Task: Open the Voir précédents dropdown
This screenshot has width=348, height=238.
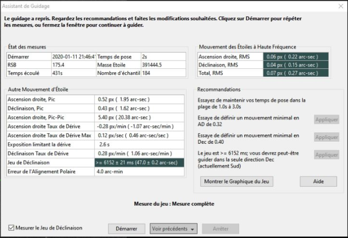Action: tap(174, 229)
